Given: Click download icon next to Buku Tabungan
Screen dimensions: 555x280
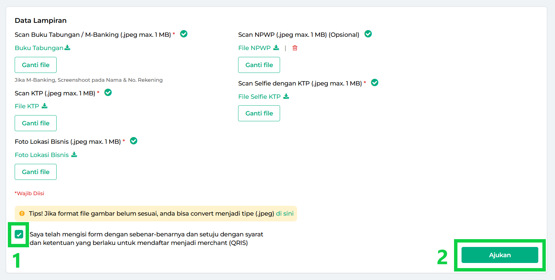Looking at the screenshot, I should [68, 48].
